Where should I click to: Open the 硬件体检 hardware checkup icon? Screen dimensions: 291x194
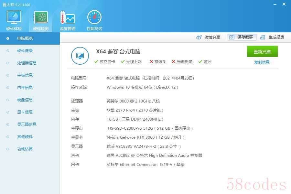pos(14,18)
